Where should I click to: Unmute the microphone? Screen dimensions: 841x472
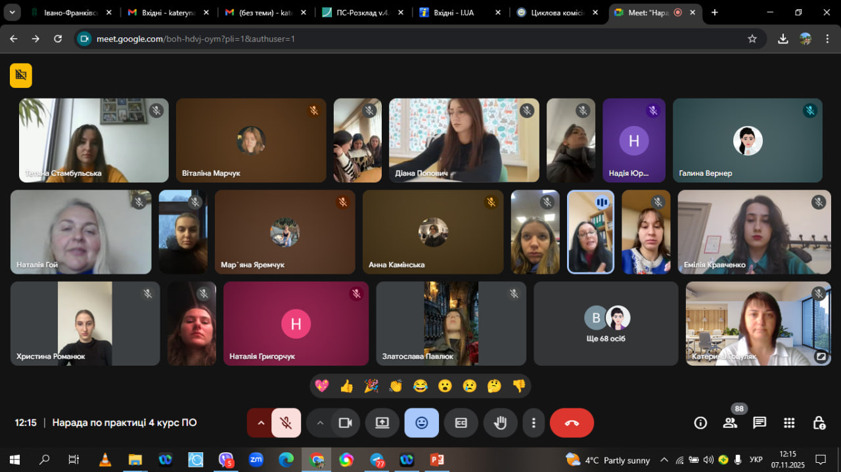tap(286, 423)
